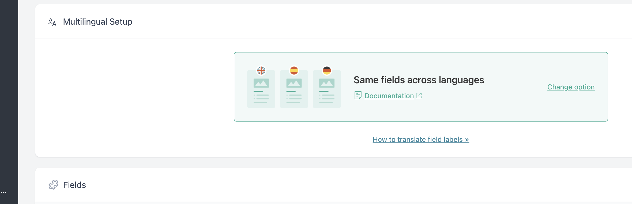The height and width of the screenshot is (204, 632).
Task: Click the translate icon beside Multilingual Setup
Action: (52, 22)
